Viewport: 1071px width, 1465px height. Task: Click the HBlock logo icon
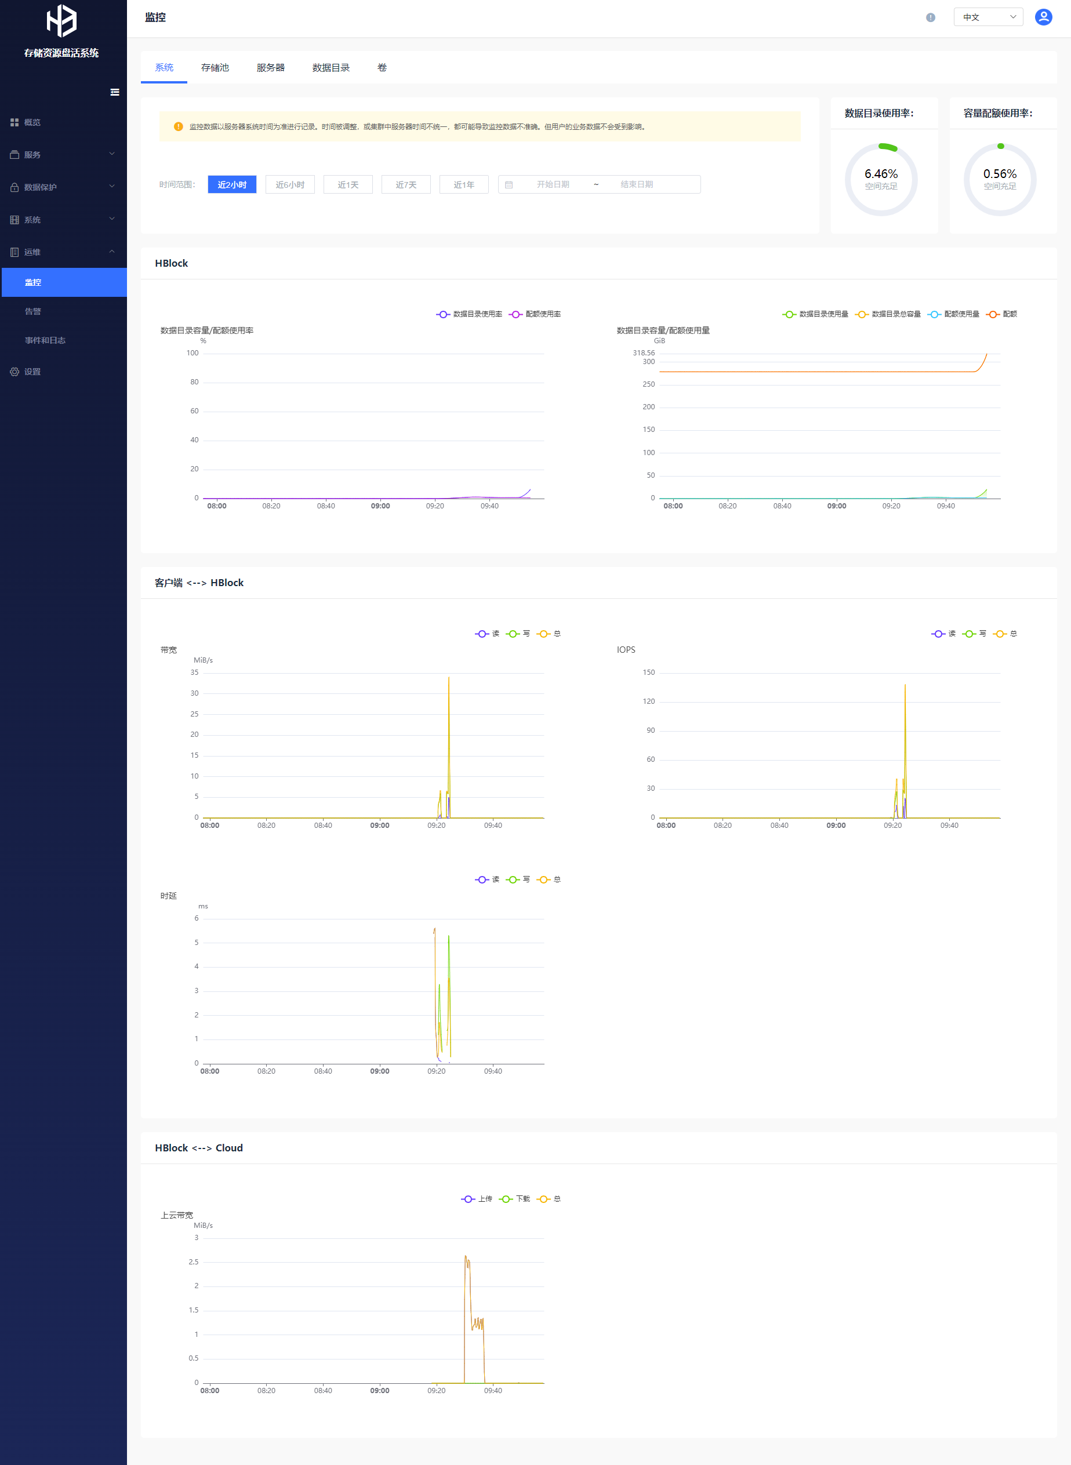[x=61, y=21]
